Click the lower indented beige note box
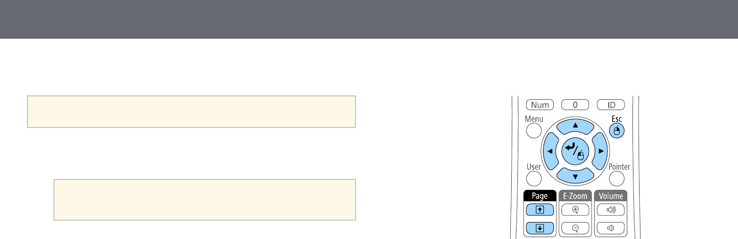Screen dimensions: 738x239 (x=205, y=199)
